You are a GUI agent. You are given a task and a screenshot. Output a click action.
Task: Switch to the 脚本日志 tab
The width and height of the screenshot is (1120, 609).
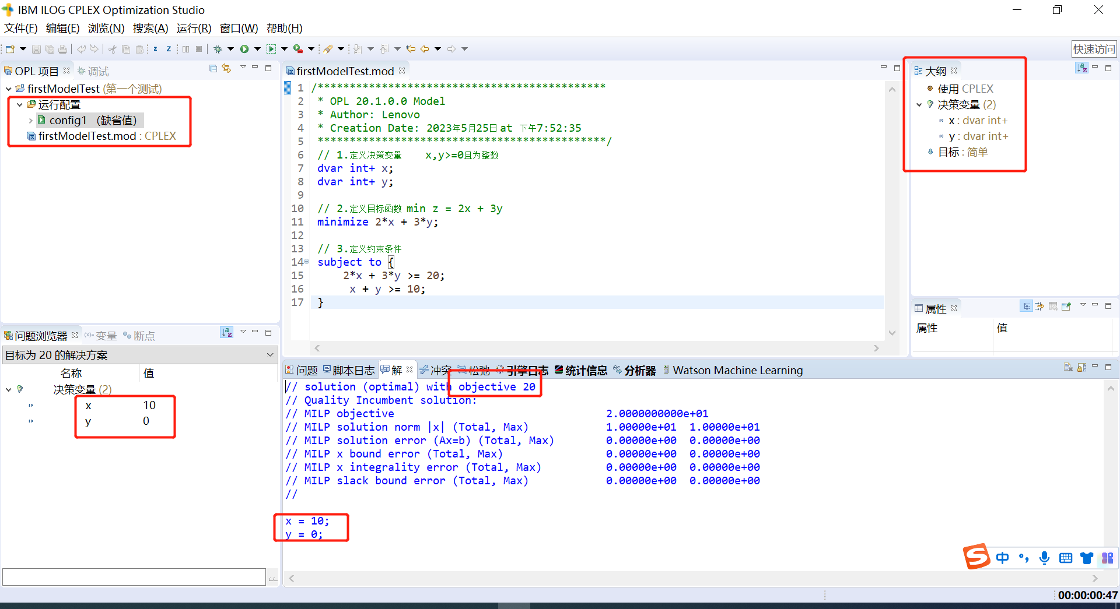point(349,370)
